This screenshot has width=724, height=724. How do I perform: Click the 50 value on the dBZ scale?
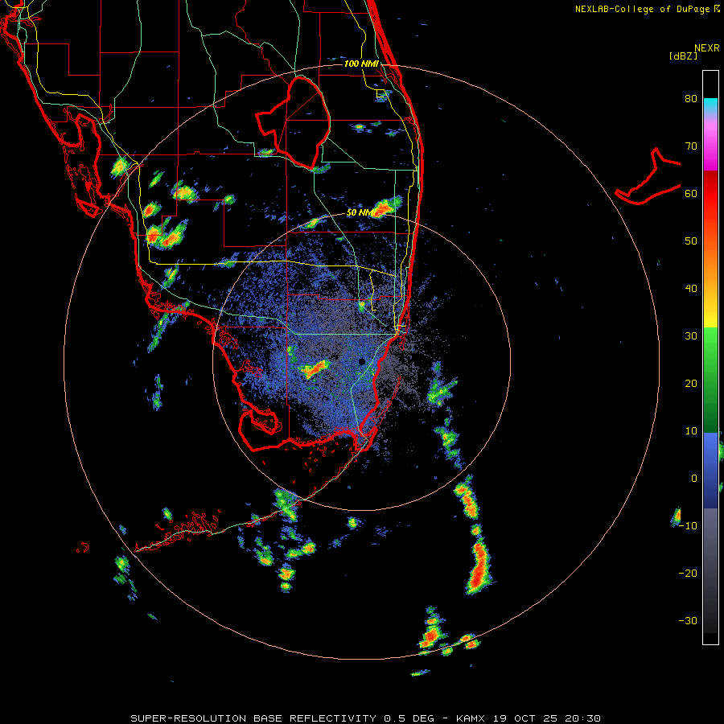click(x=691, y=241)
